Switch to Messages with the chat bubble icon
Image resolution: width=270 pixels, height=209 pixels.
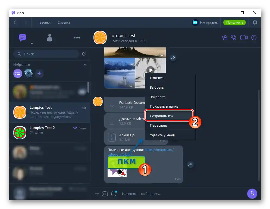[x=23, y=37]
